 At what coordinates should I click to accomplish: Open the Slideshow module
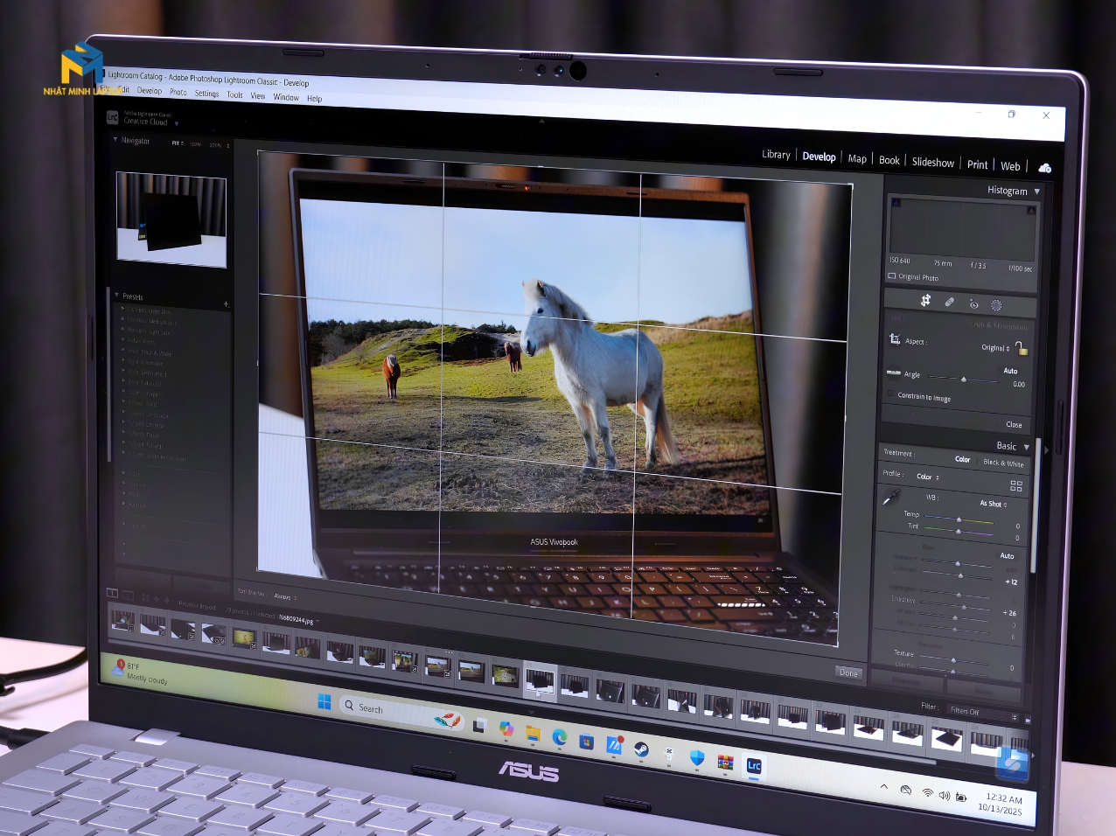coord(933,163)
